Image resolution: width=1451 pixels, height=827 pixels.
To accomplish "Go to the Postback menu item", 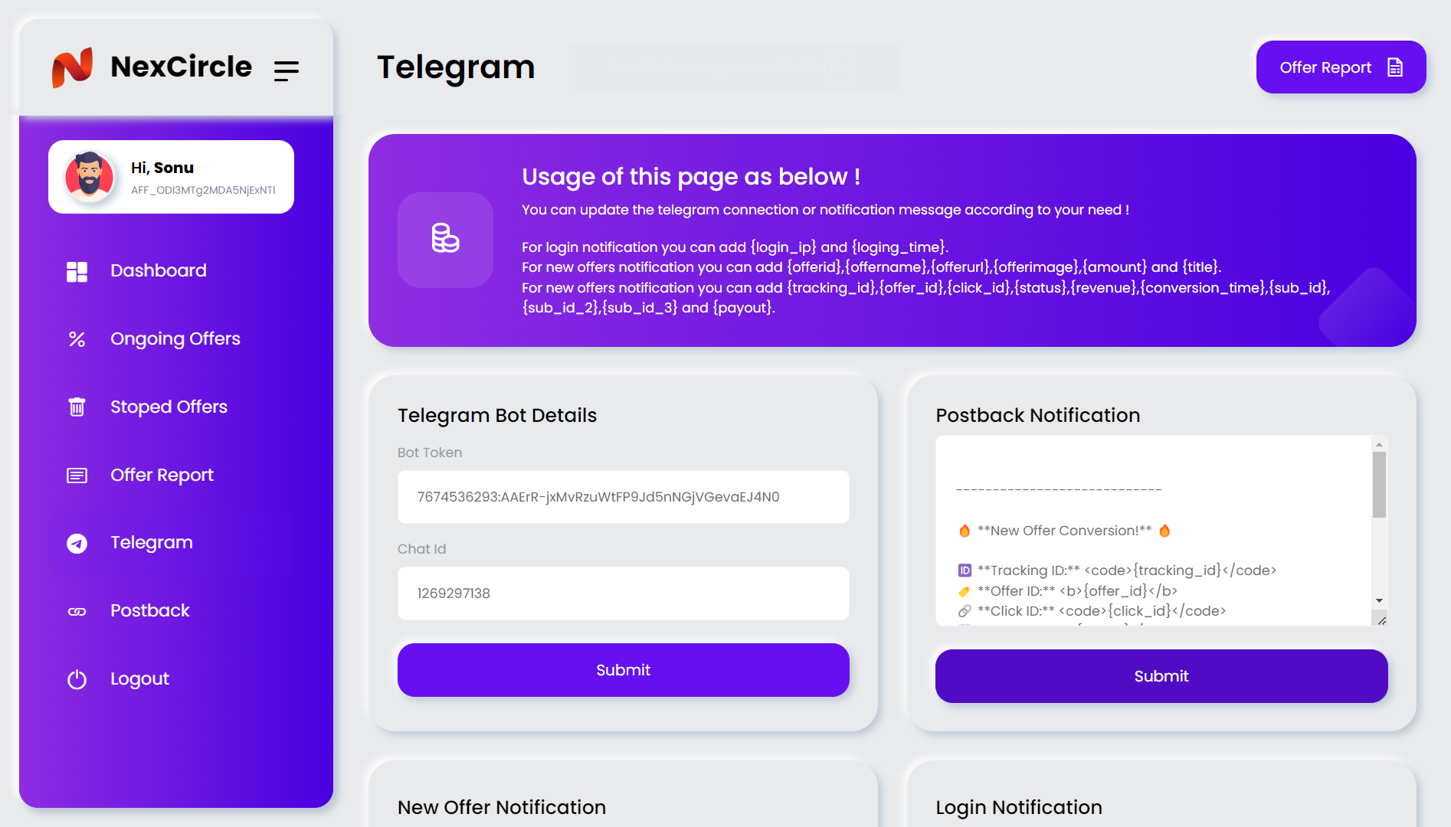I will tap(149, 611).
